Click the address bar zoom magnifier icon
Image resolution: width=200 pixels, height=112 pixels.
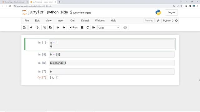click(x=174, y=6)
